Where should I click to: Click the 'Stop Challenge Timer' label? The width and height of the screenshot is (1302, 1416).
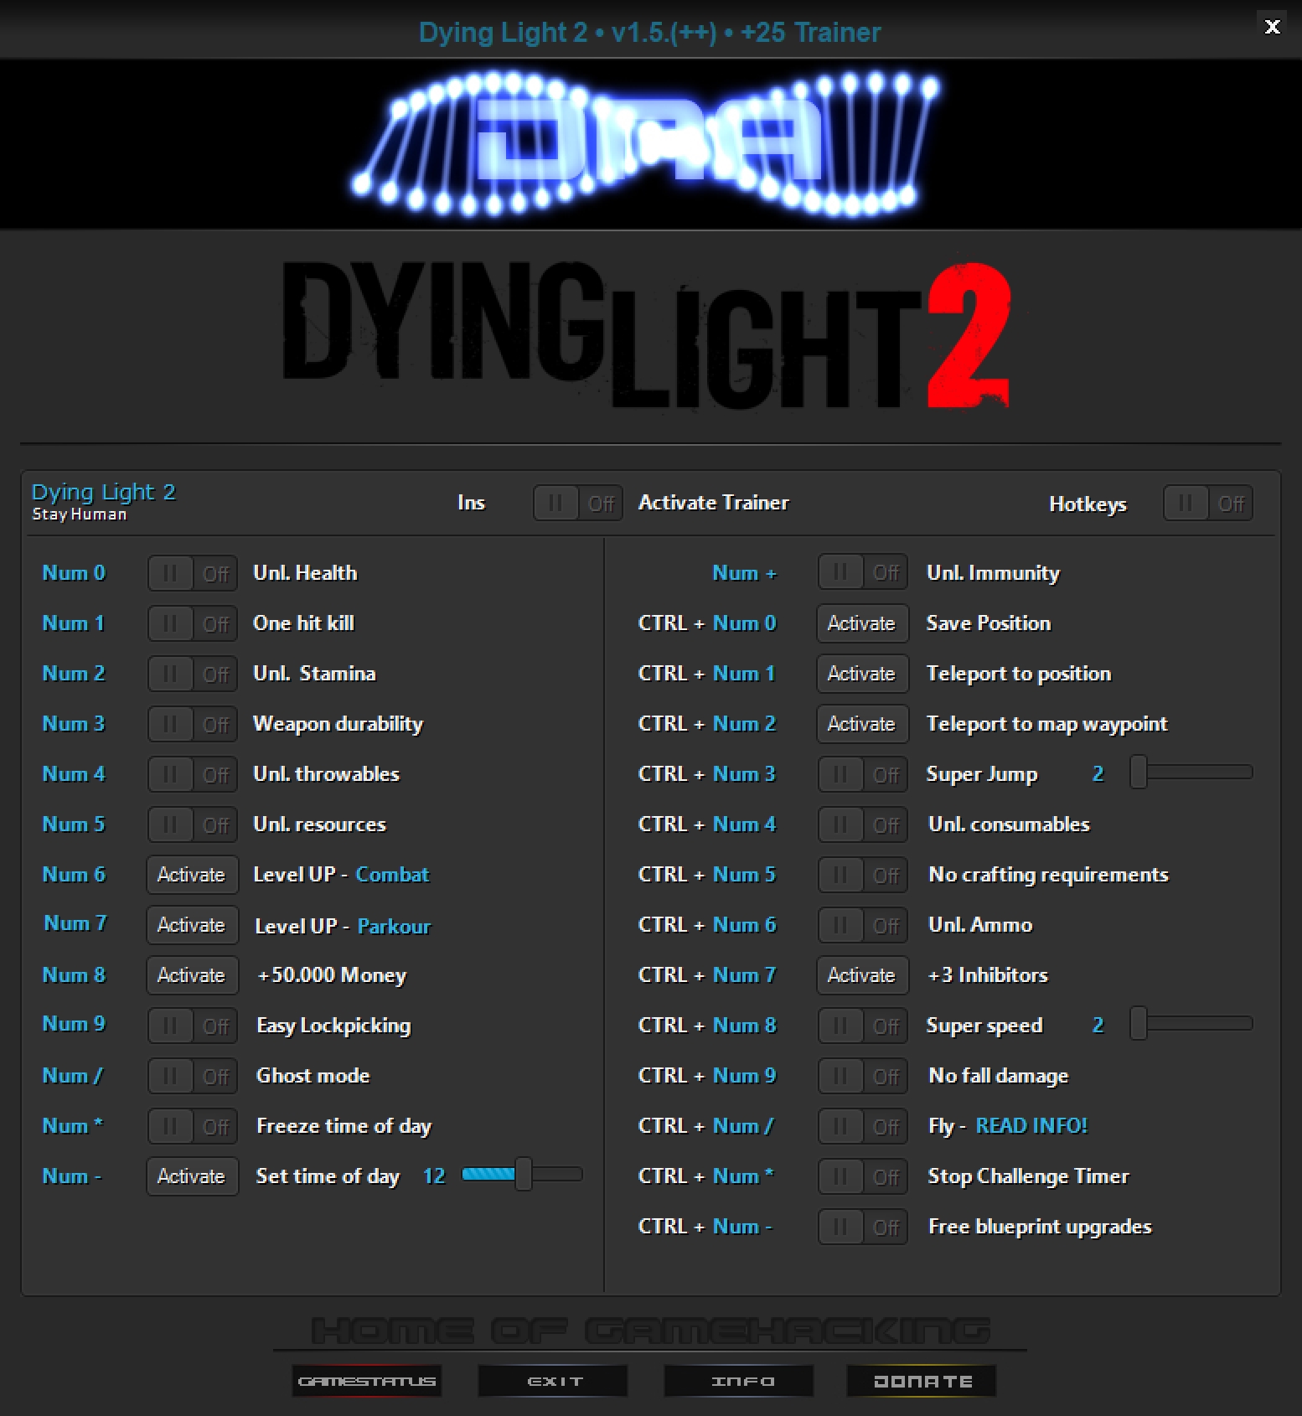(x=1029, y=1176)
